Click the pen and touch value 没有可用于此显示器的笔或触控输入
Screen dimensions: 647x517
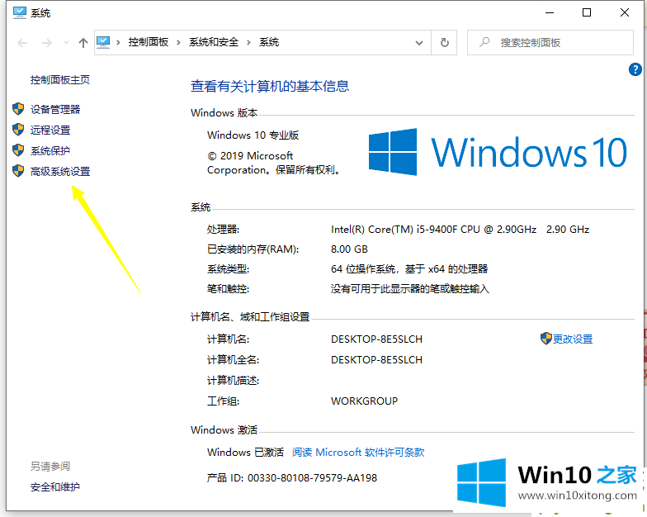point(409,289)
